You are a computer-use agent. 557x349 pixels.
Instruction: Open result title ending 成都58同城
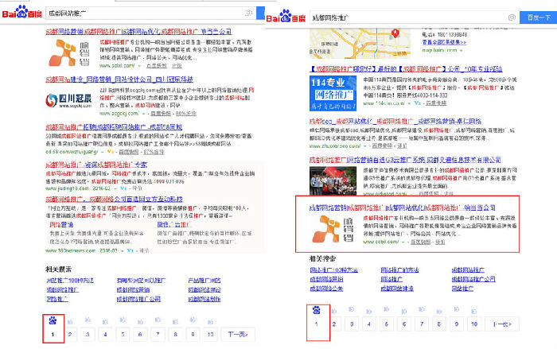pos(114,126)
